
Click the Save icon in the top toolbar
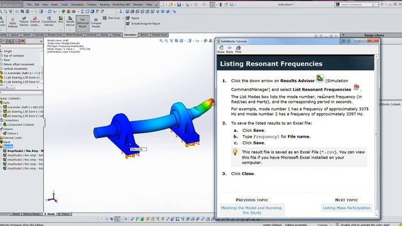tap(179, 4)
